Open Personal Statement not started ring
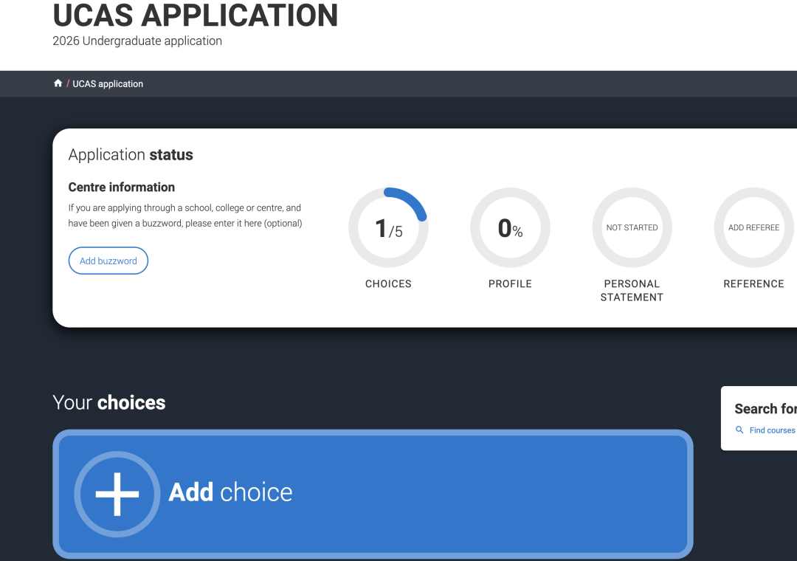797x561 pixels. pos(632,227)
